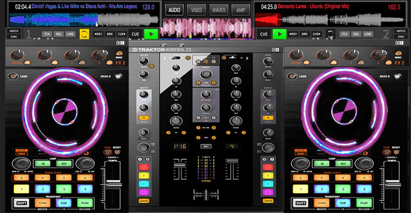
Task: Flip the channel A phono/line switch on mixer
Action: click(176, 58)
